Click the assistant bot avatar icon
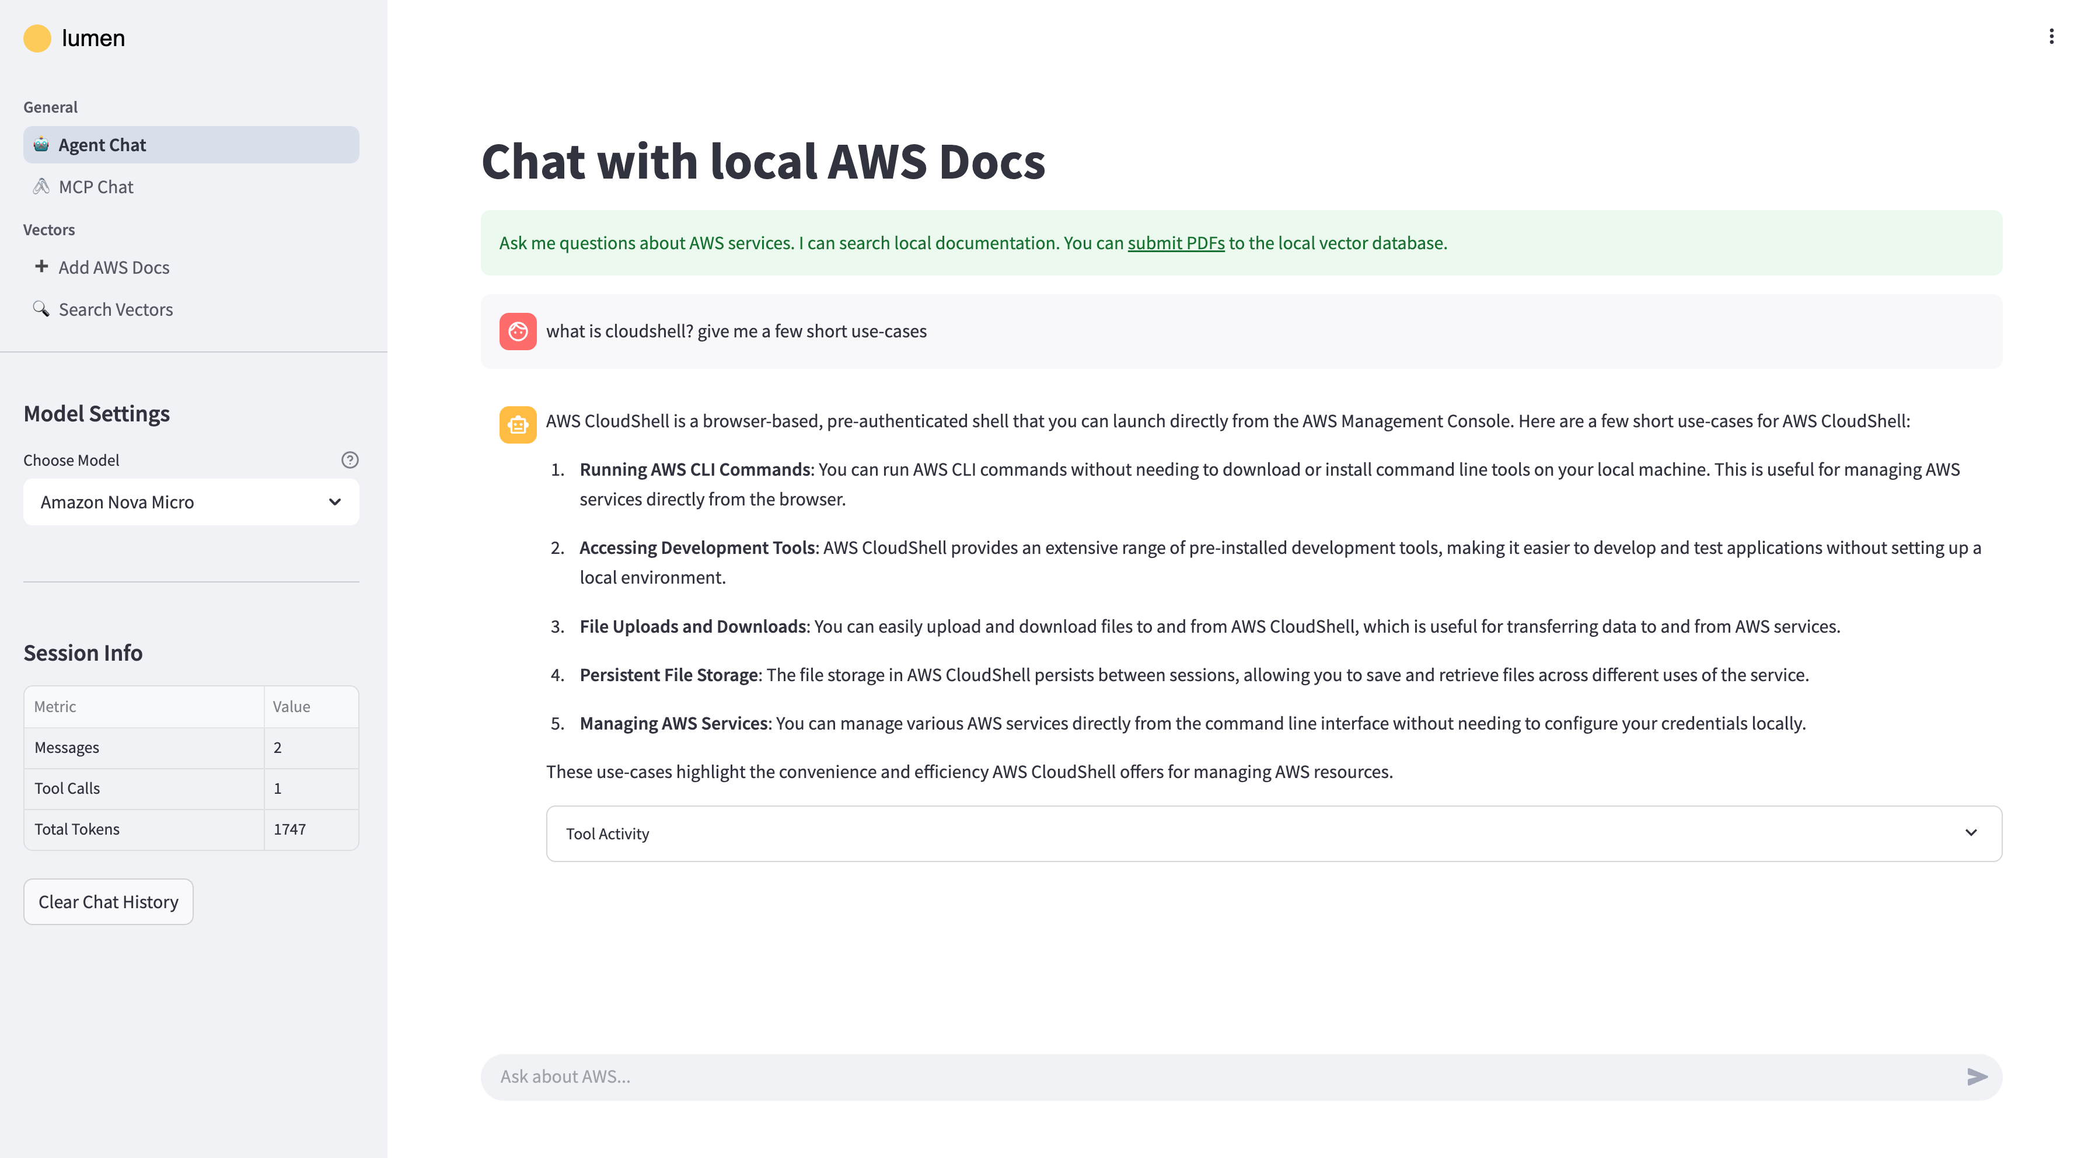This screenshot has width=2088, height=1158. 518,424
